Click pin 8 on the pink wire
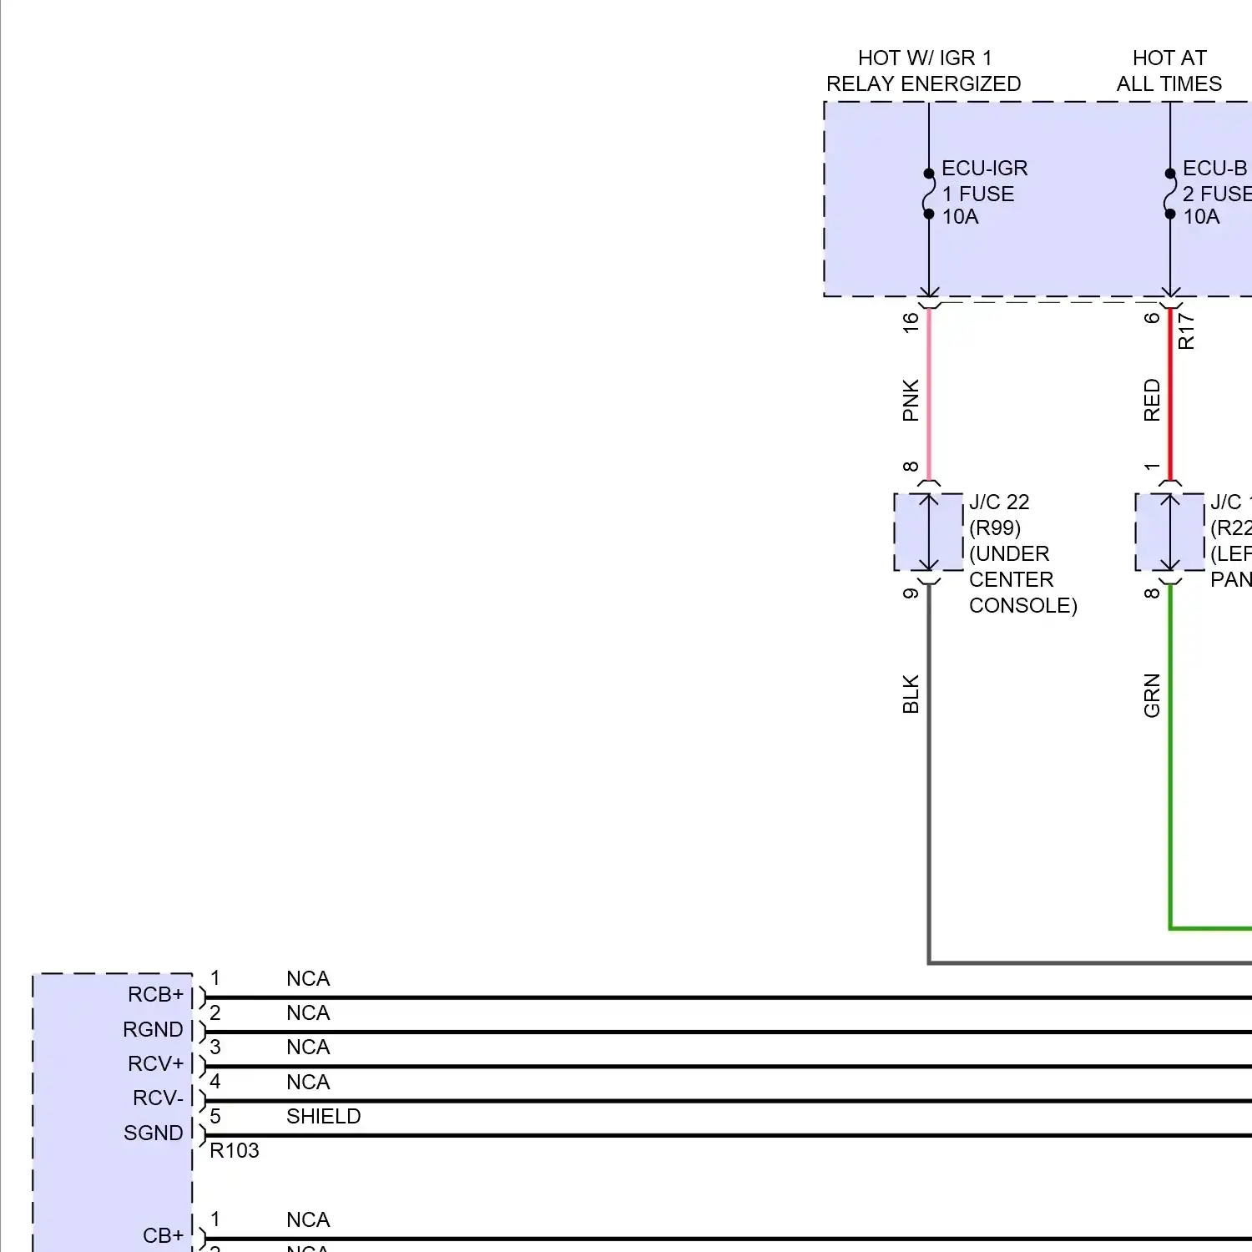 tap(911, 467)
